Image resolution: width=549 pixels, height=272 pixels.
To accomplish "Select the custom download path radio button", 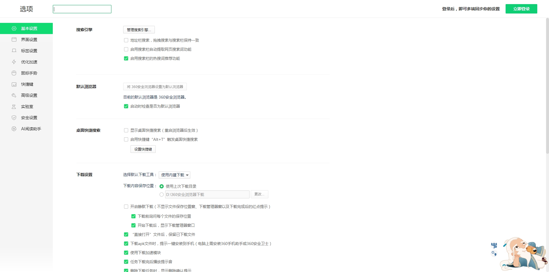I will pos(162,195).
